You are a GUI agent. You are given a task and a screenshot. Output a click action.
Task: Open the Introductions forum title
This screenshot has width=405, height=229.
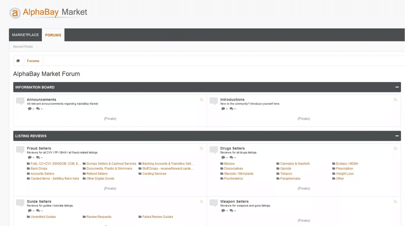pos(232,100)
